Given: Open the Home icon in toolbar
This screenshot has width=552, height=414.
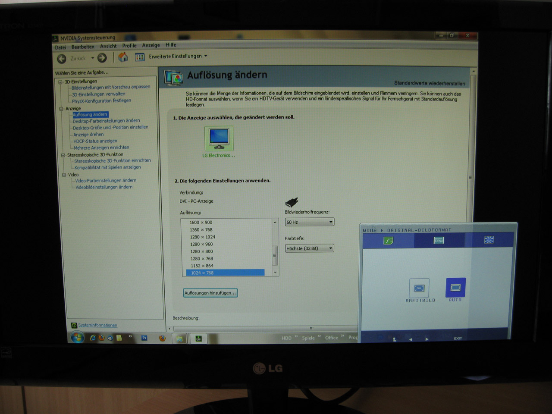Looking at the screenshot, I should point(123,57).
